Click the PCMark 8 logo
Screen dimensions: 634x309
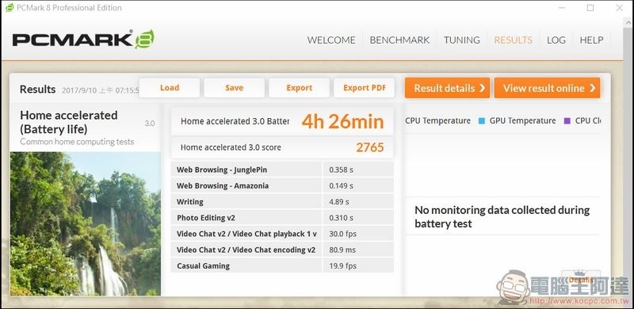click(83, 40)
